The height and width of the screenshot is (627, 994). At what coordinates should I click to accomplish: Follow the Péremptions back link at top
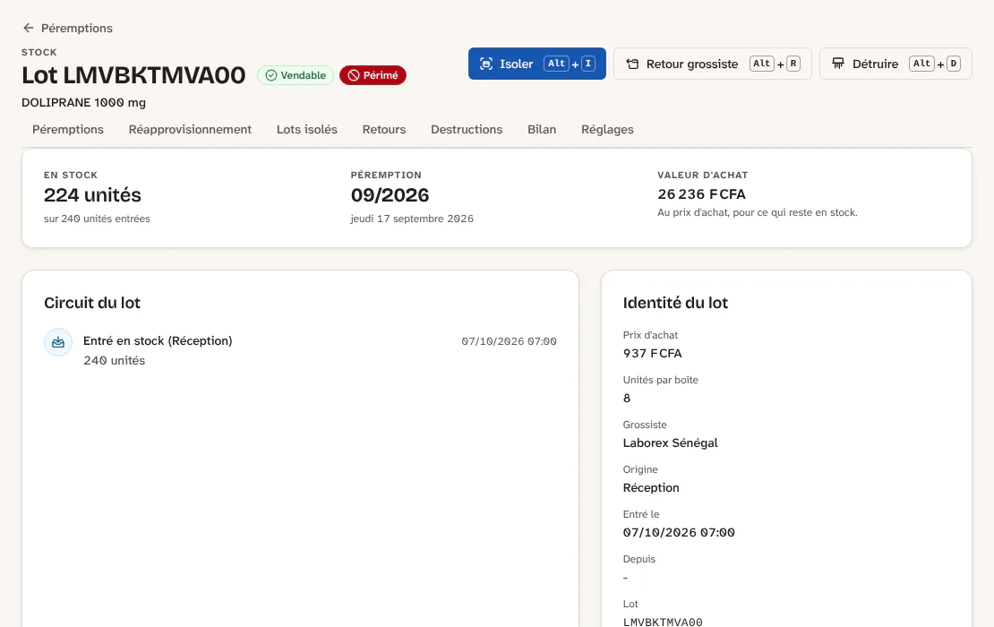coord(68,28)
